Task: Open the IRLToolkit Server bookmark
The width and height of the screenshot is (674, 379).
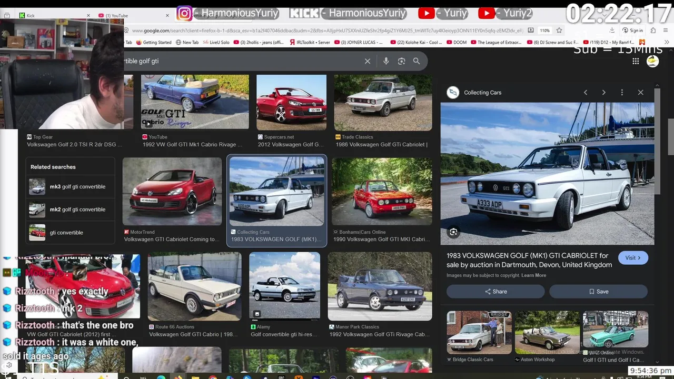Action: pos(310,43)
